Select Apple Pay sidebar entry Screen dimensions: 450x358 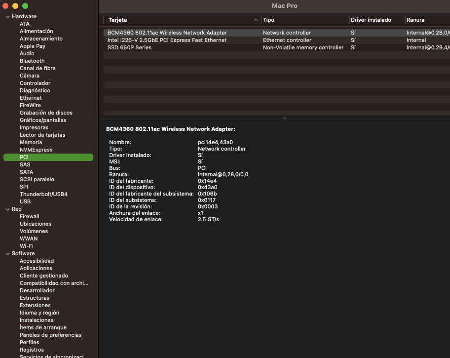click(33, 46)
